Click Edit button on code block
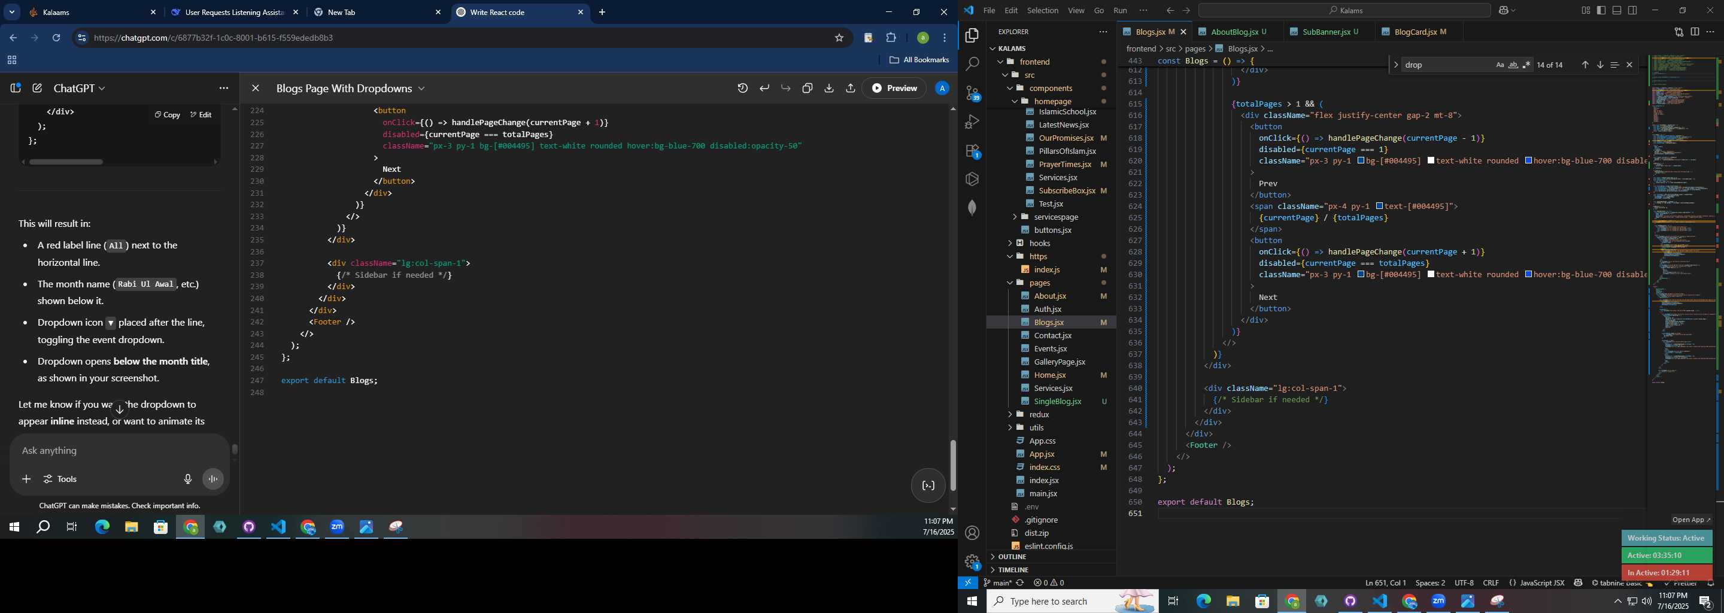 [201, 115]
